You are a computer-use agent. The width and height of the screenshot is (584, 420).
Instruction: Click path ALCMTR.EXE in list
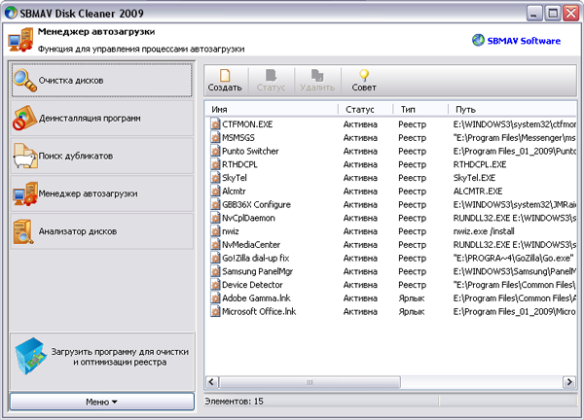478,192
